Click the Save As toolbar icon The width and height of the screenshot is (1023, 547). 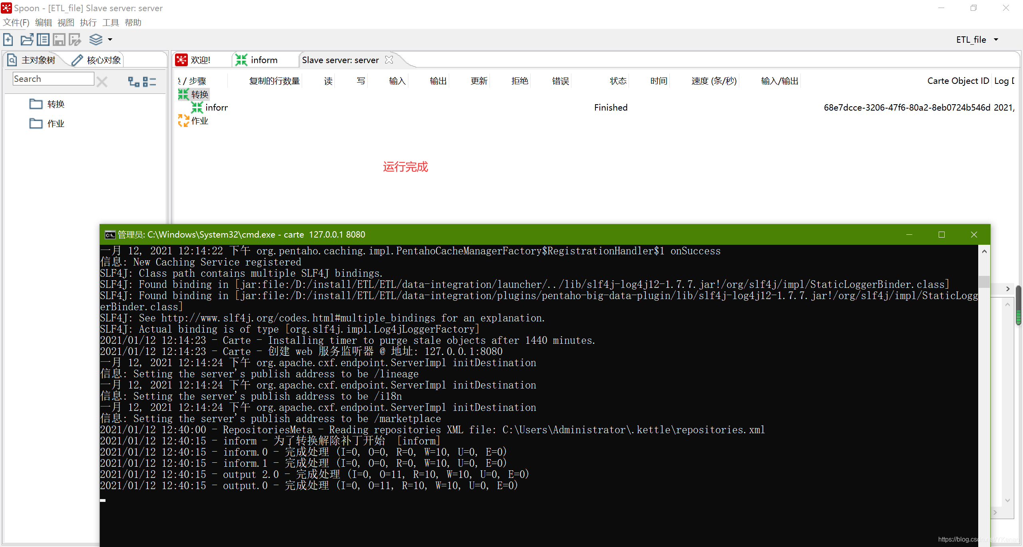(75, 40)
